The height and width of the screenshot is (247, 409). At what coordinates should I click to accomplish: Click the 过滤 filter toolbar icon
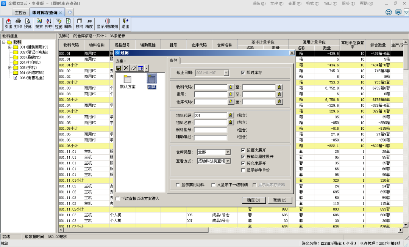coord(58,24)
